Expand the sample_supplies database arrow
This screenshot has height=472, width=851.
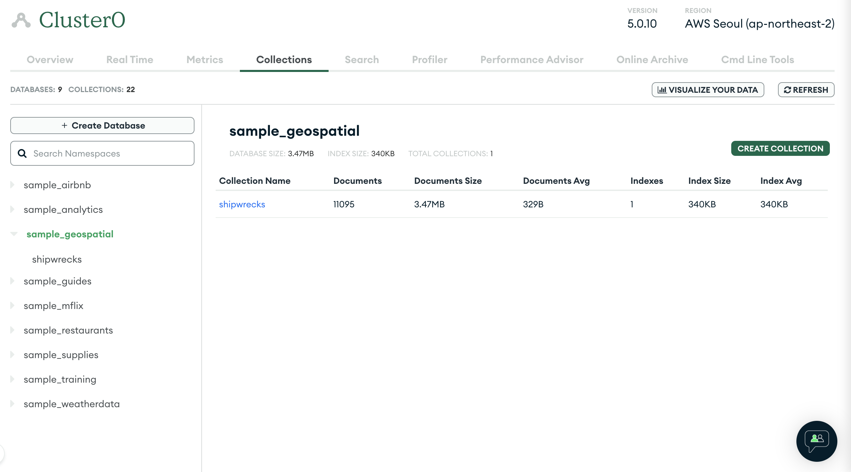[x=13, y=355]
